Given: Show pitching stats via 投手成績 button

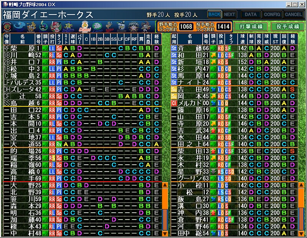Looking at the screenshot, I should click(287, 26).
